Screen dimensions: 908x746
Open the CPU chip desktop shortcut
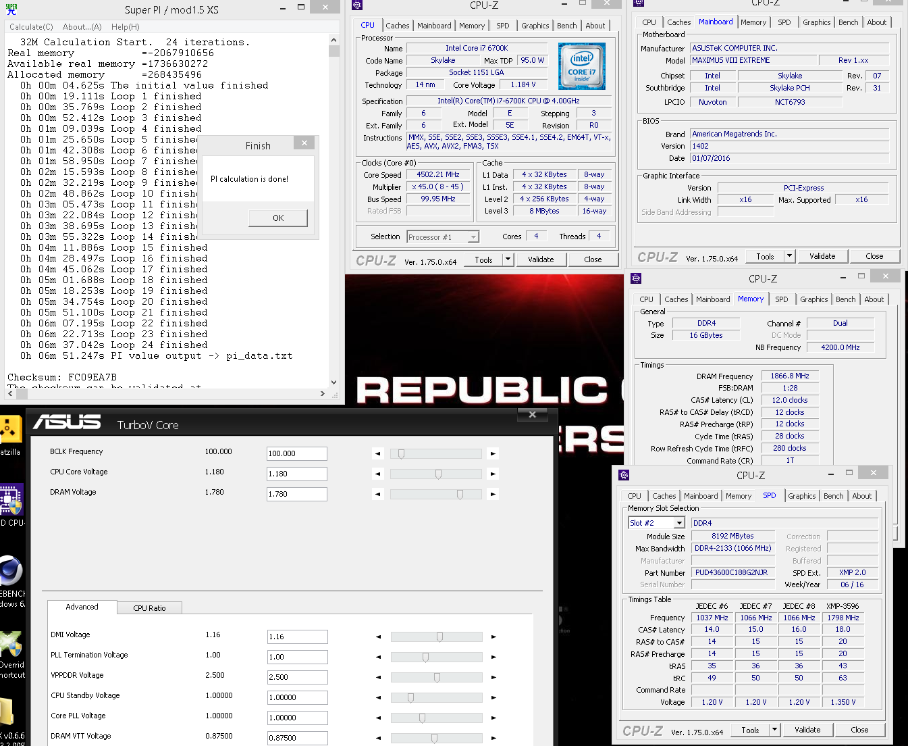11,500
